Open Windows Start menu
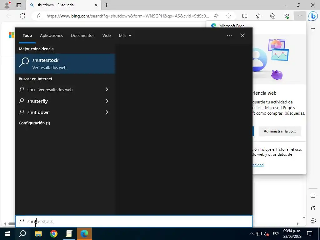The width and height of the screenshot is (320, 240). click(7, 234)
